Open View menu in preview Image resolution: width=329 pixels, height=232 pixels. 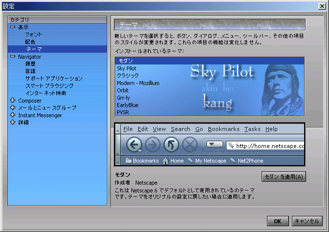pyautogui.click(x=159, y=129)
